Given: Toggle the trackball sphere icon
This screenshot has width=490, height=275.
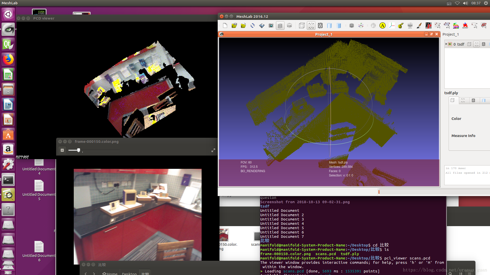Looking at the screenshot, I should coord(373,25).
